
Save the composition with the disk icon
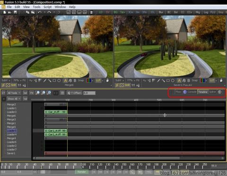pyautogui.click(x=15, y=12)
